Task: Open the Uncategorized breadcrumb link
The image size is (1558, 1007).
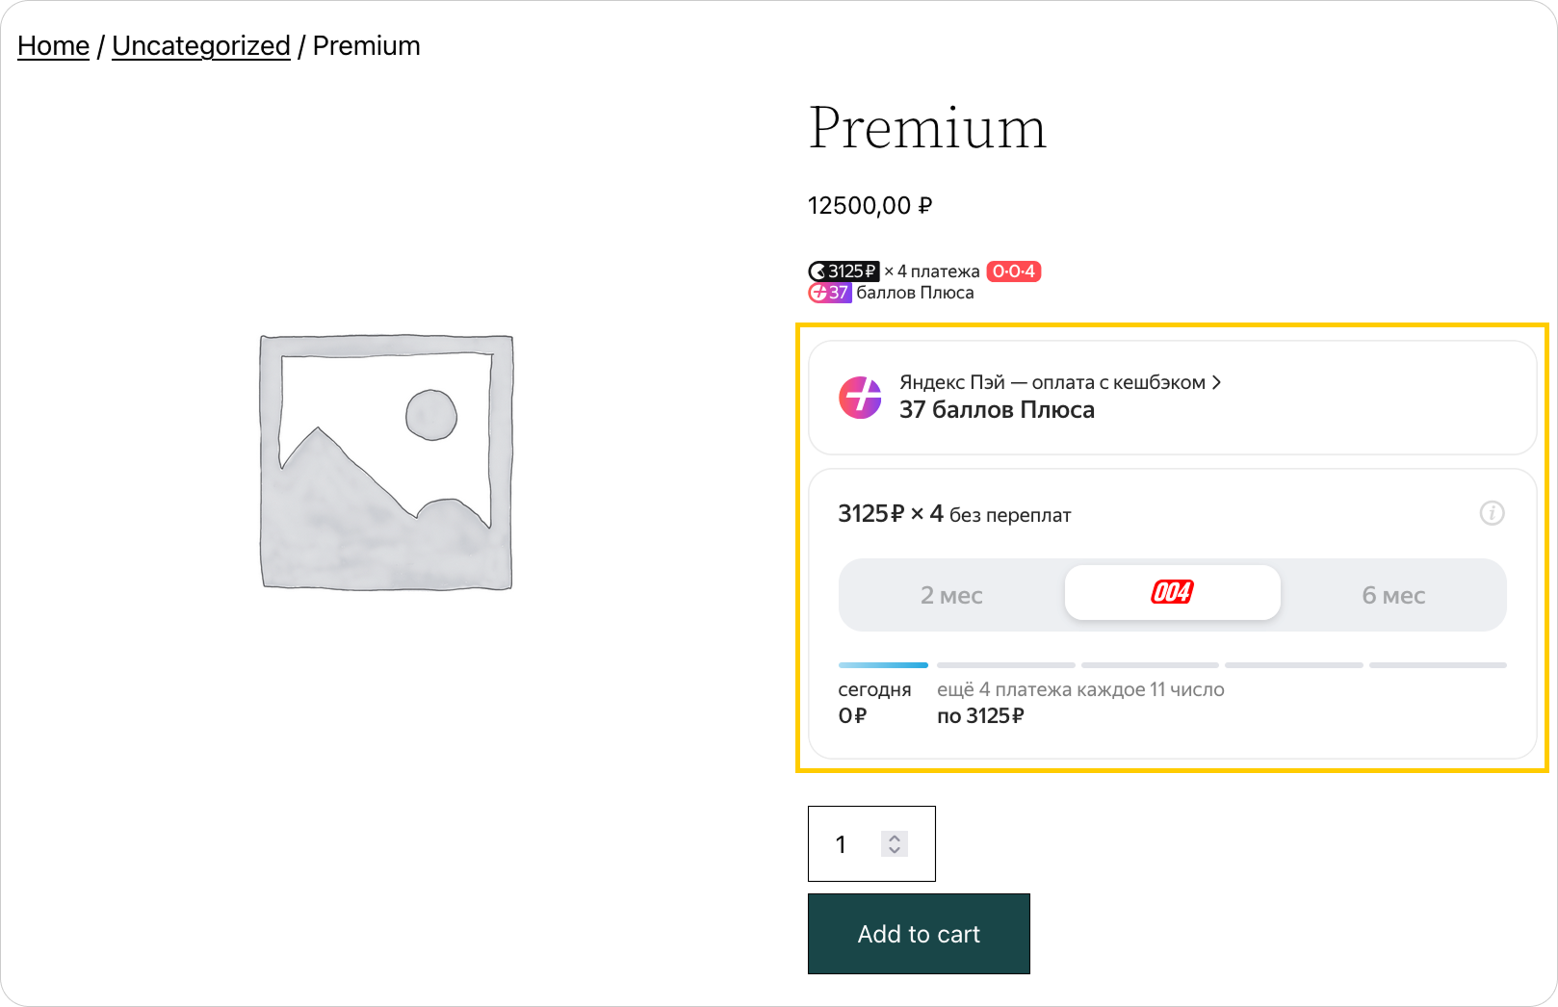Action: point(201,46)
